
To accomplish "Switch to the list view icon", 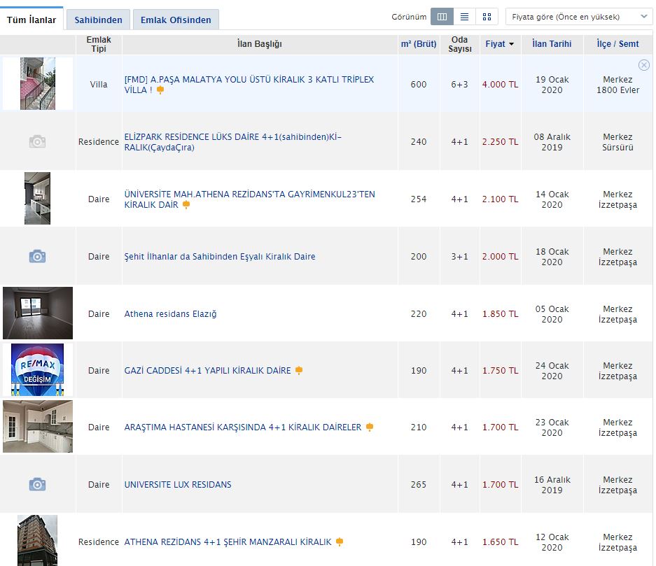I will click(x=464, y=17).
